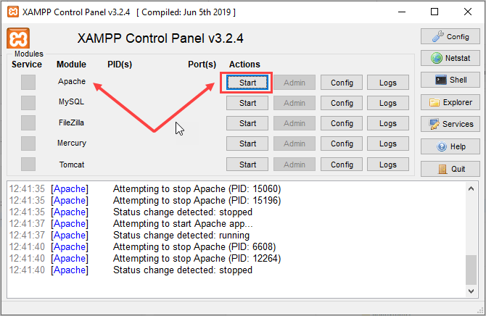Click the XAMPP title bar icon
This screenshot has height=316, width=486.
[13, 12]
